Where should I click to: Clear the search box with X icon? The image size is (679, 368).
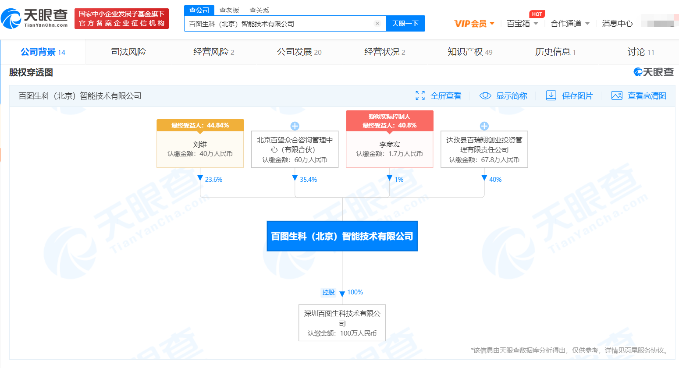(x=377, y=24)
